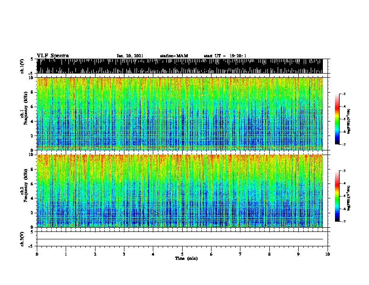
Task: Click time axis tick label "4"
Action: [x=153, y=254]
